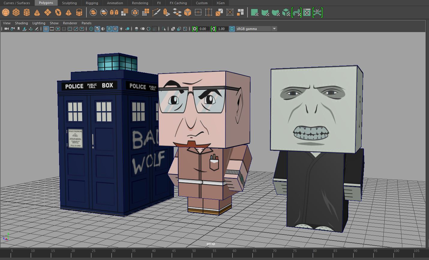Image resolution: width=429 pixels, height=260 pixels.
Task: Toggle Use All Lights in viewport
Action: pyautogui.click(x=121, y=29)
